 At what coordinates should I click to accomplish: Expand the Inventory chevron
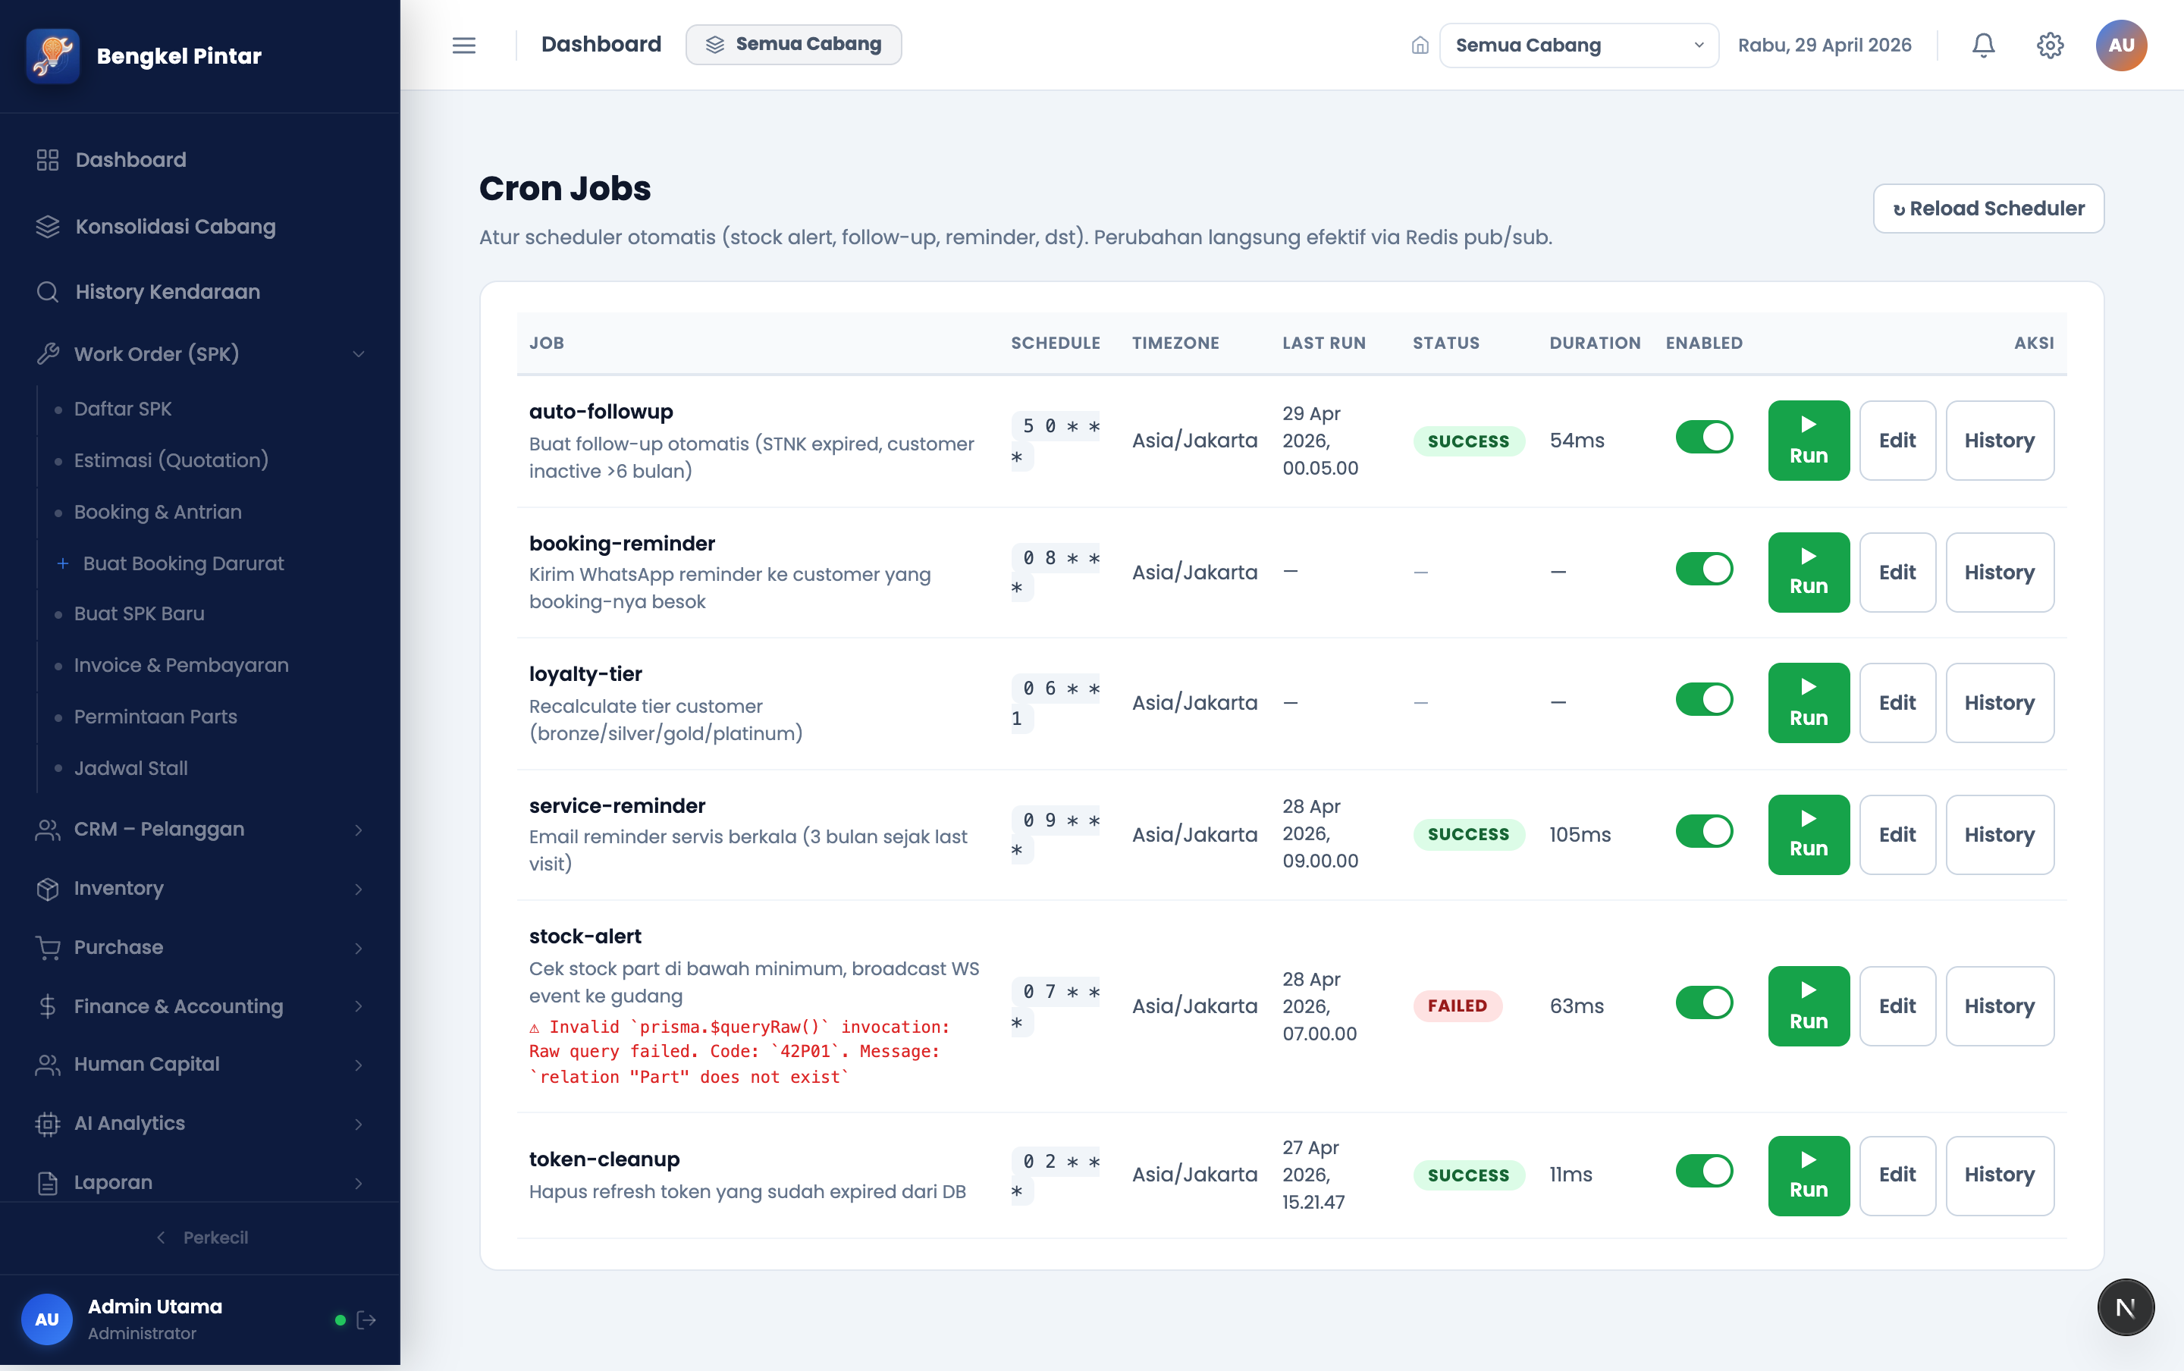(x=358, y=889)
